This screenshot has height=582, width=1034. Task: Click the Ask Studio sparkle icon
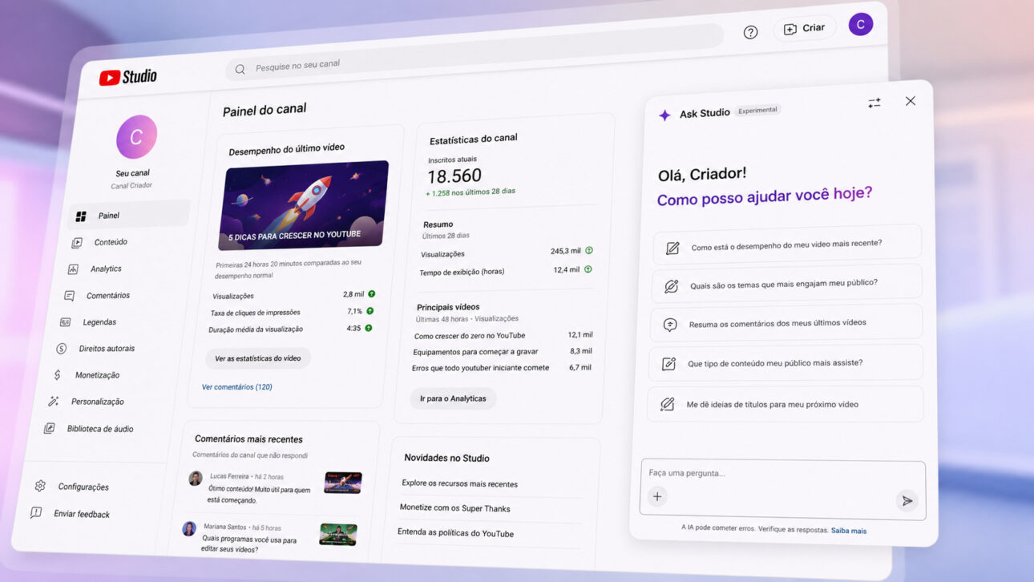[664, 115]
